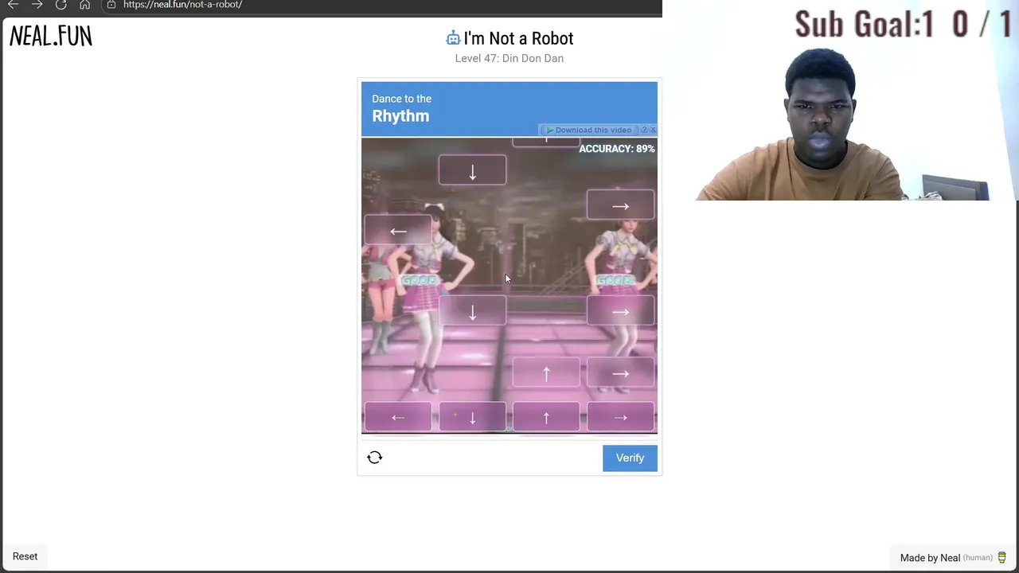Hit the falling up arrow note above target row

546,373
